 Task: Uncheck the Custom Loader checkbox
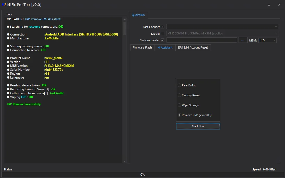[x=163, y=40]
